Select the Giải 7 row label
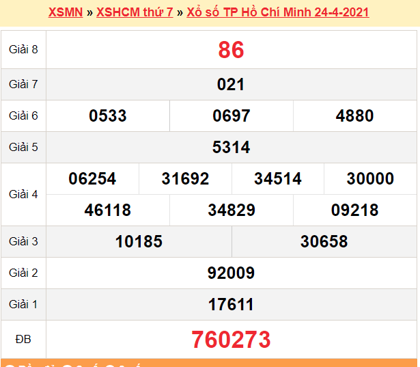The width and height of the screenshot is (420, 367). click(23, 84)
